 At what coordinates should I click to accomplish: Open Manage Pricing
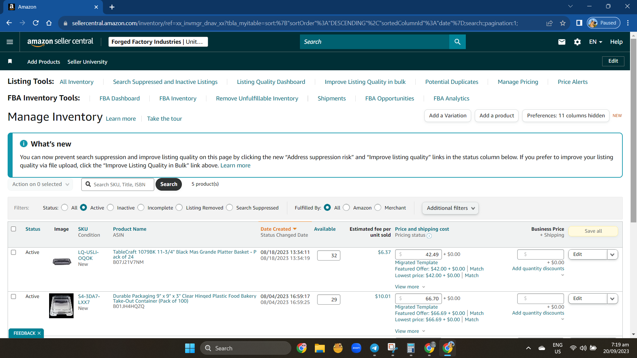pyautogui.click(x=518, y=82)
